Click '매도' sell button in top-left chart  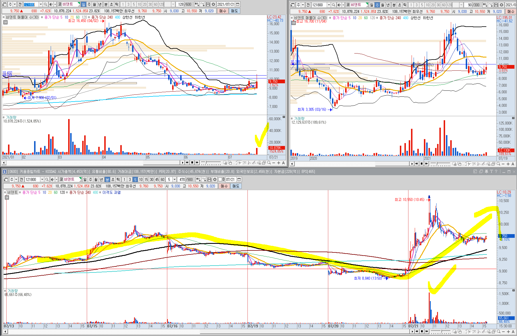tap(234, 11)
